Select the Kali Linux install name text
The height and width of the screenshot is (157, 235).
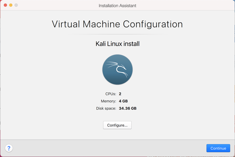click(x=118, y=44)
